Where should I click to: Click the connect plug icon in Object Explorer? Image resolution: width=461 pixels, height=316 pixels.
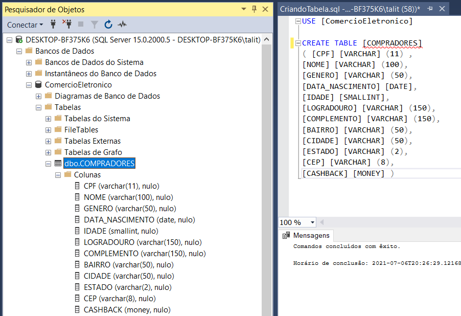tap(53, 24)
